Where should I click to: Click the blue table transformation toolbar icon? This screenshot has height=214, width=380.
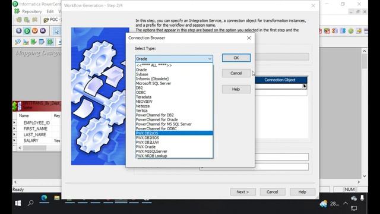click(343, 31)
